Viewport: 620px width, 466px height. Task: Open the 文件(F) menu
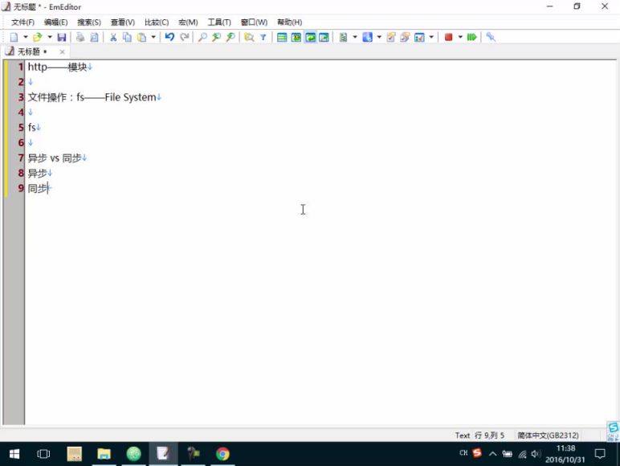(x=23, y=22)
